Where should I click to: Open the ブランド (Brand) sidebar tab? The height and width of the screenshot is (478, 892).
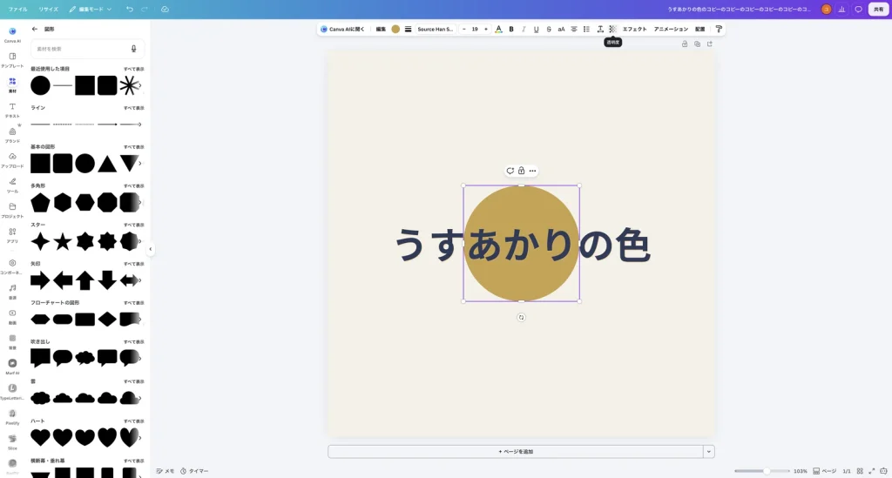12,135
